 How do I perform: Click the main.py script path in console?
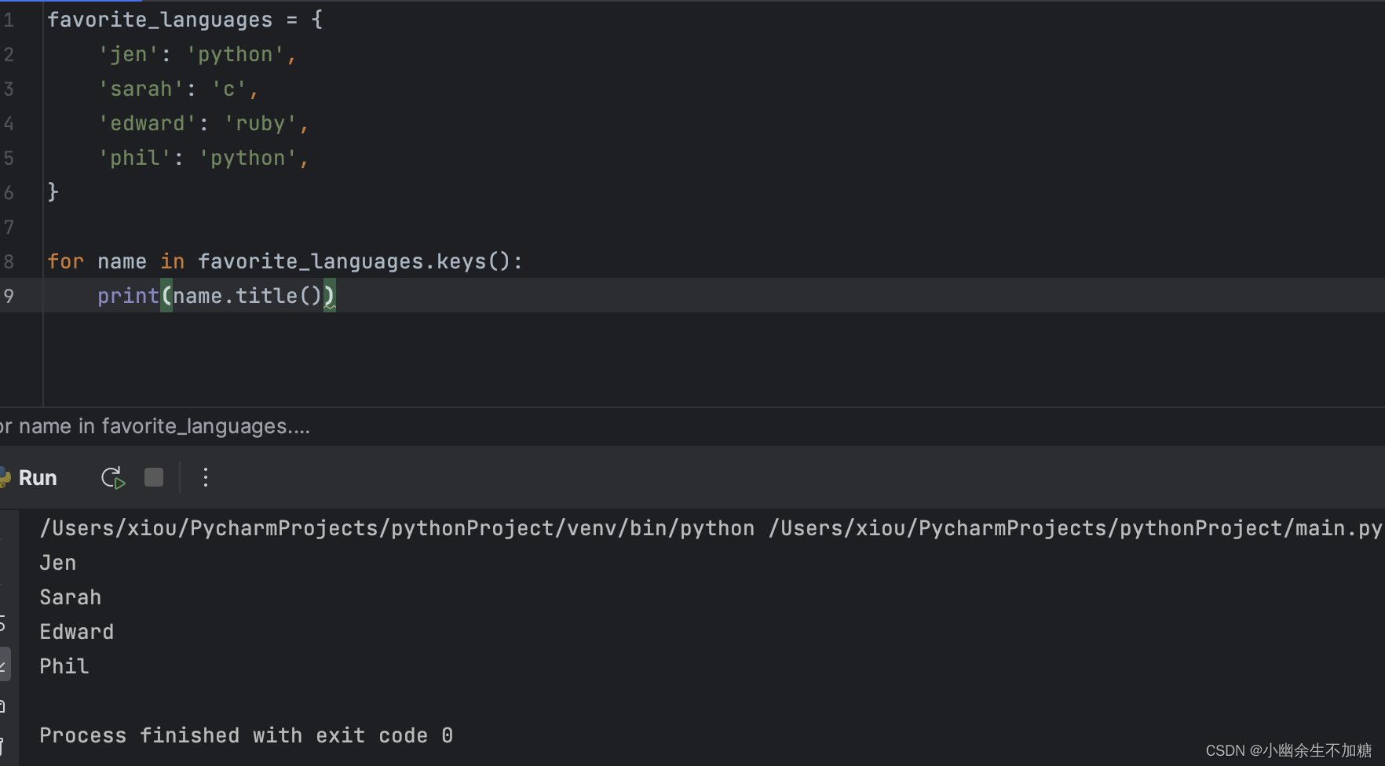1075,528
